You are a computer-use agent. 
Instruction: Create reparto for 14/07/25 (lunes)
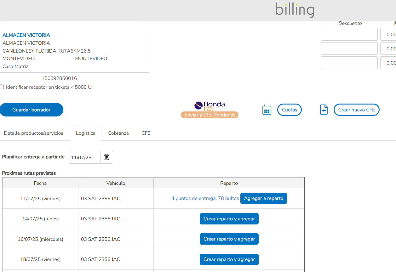pyautogui.click(x=229, y=219)
